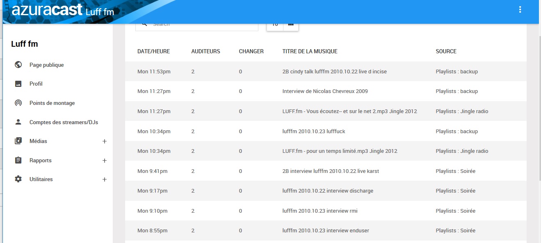Select the streamers/DJs person icon
The width and height of the screenshot is (541, 243).
point(18,121)
